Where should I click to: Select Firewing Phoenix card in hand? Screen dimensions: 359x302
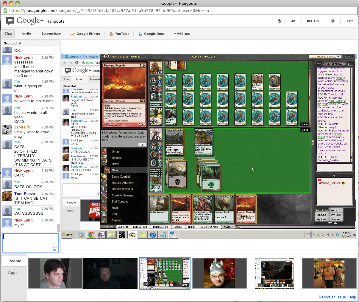click(246, 209)
